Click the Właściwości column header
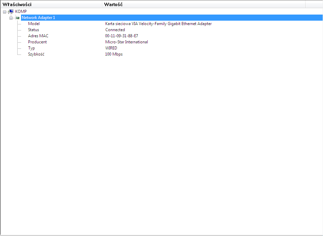323x236 pixels. point(51,4)
